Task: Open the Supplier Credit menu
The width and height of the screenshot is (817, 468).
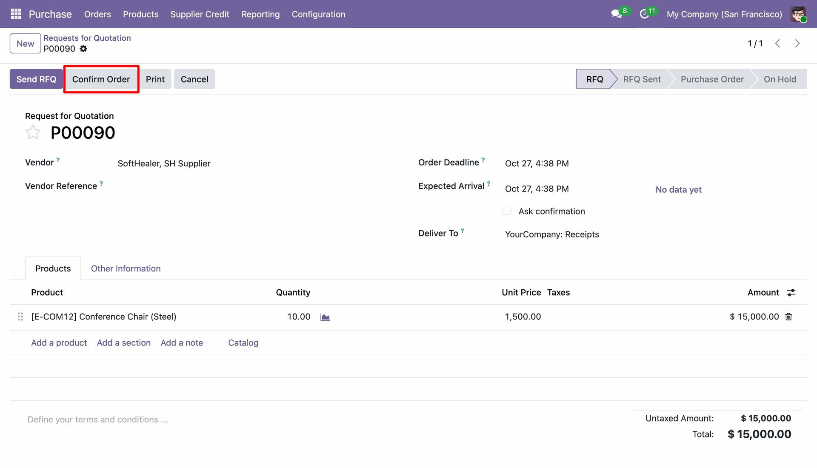Action: [200, 14]
